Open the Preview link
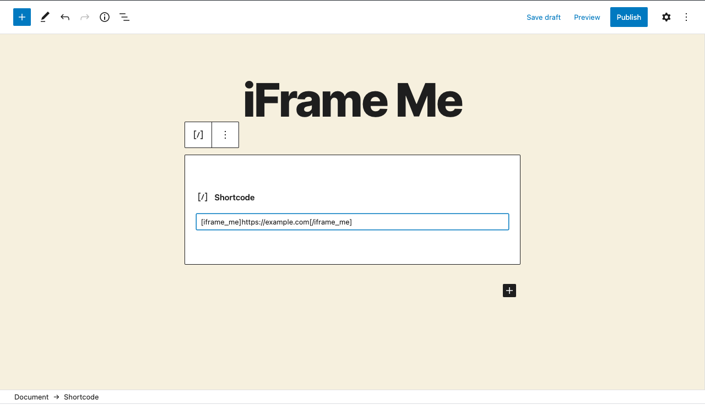Viewport: 705px width, 405px height. pos(587,17)
